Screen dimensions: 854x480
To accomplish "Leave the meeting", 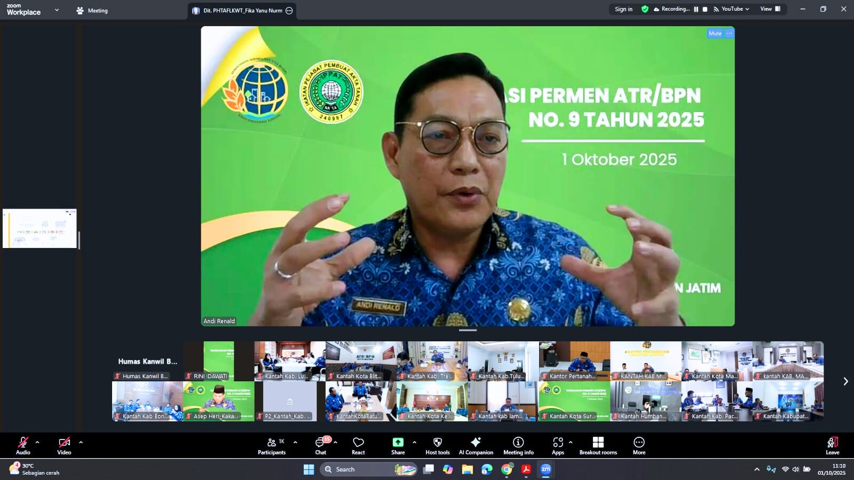I will (x=832, y=445).
